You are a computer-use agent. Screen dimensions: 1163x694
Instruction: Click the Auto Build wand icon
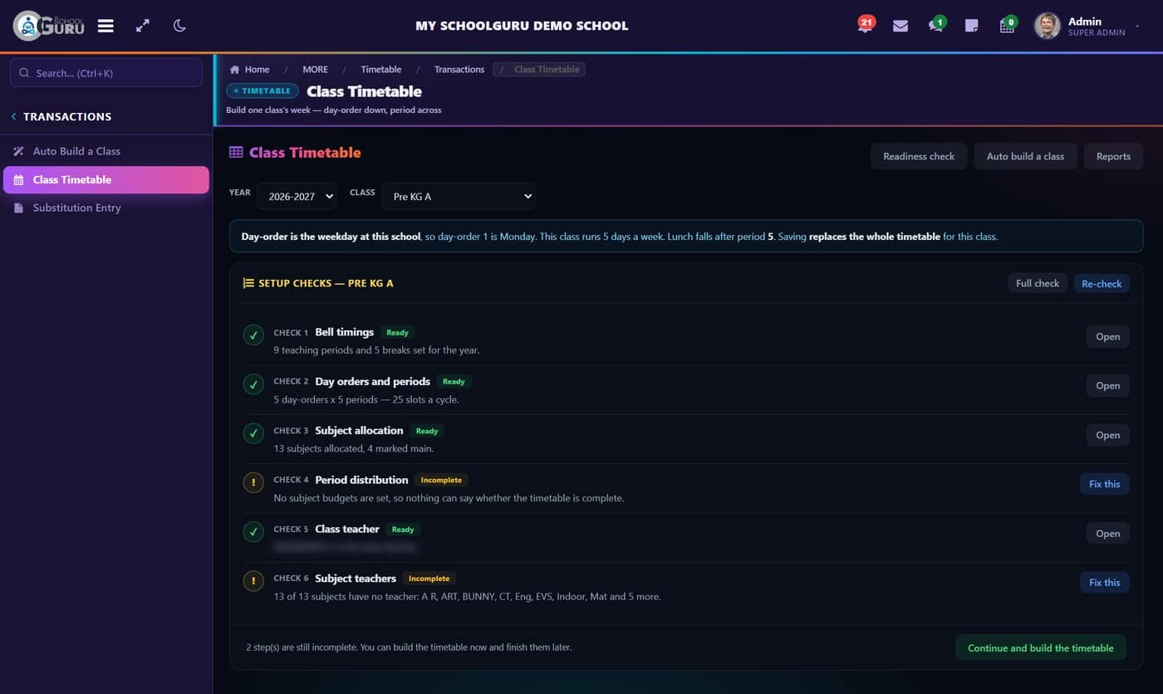click(18, 151)
